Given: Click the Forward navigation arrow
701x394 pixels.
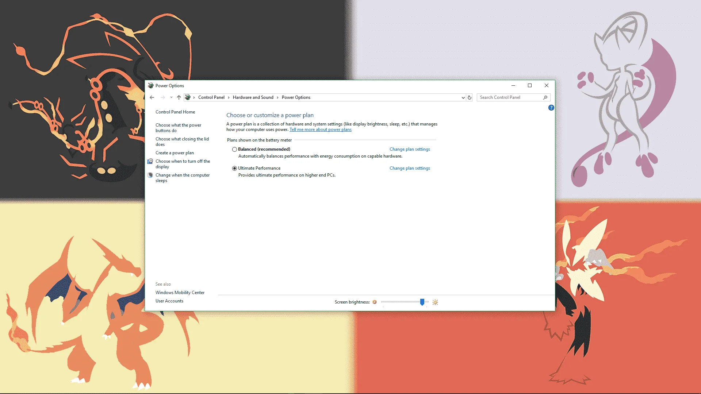Looking at the screenshot, I should [163, 97].
